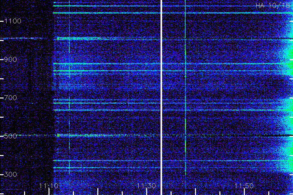The image size is (293, 195).
Task: Click the 1100 frequency axis label
Action: point(13,21)
